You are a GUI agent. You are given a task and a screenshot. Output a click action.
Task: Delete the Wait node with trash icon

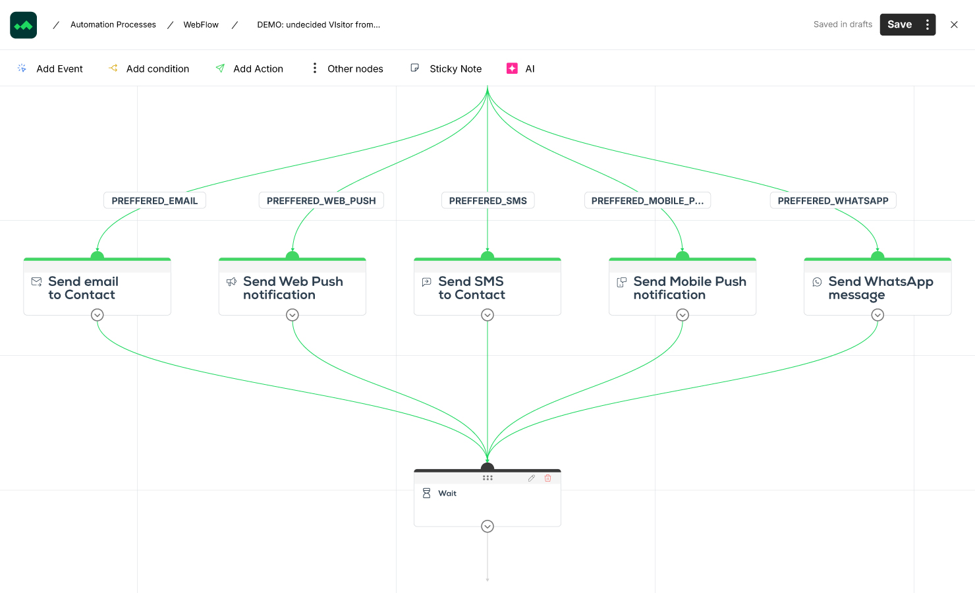[x=547, y=478]
